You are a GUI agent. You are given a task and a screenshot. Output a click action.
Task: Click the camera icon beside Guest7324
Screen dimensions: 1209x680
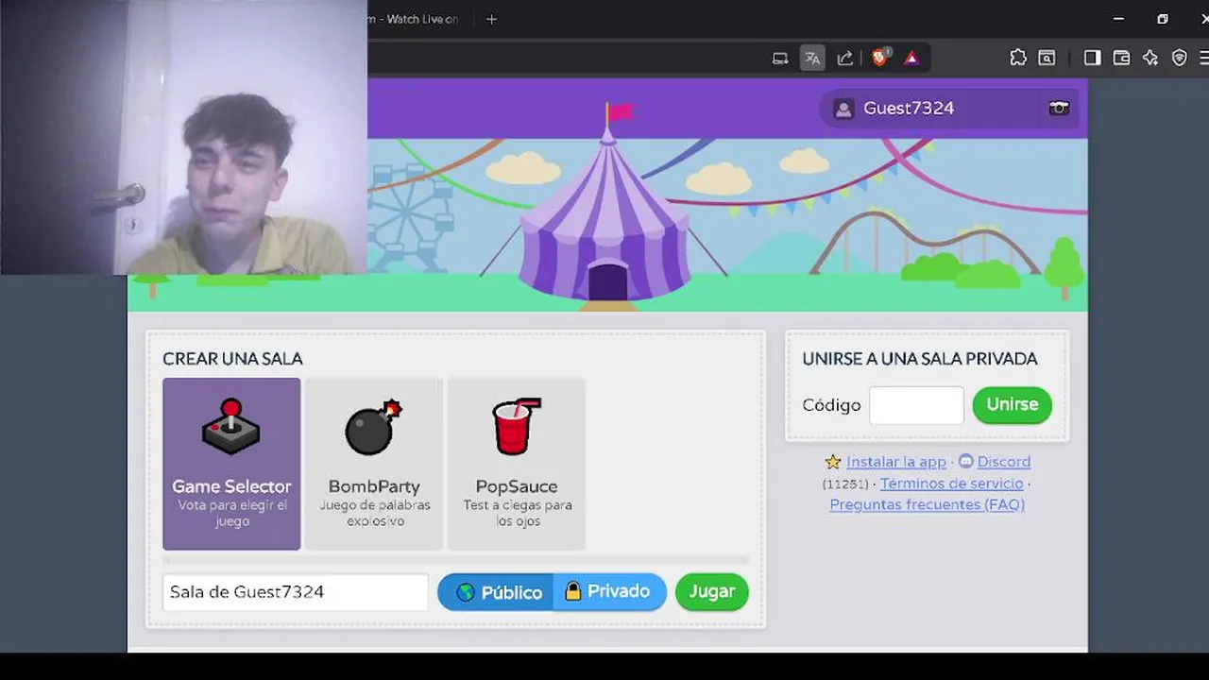(1059, 108)
